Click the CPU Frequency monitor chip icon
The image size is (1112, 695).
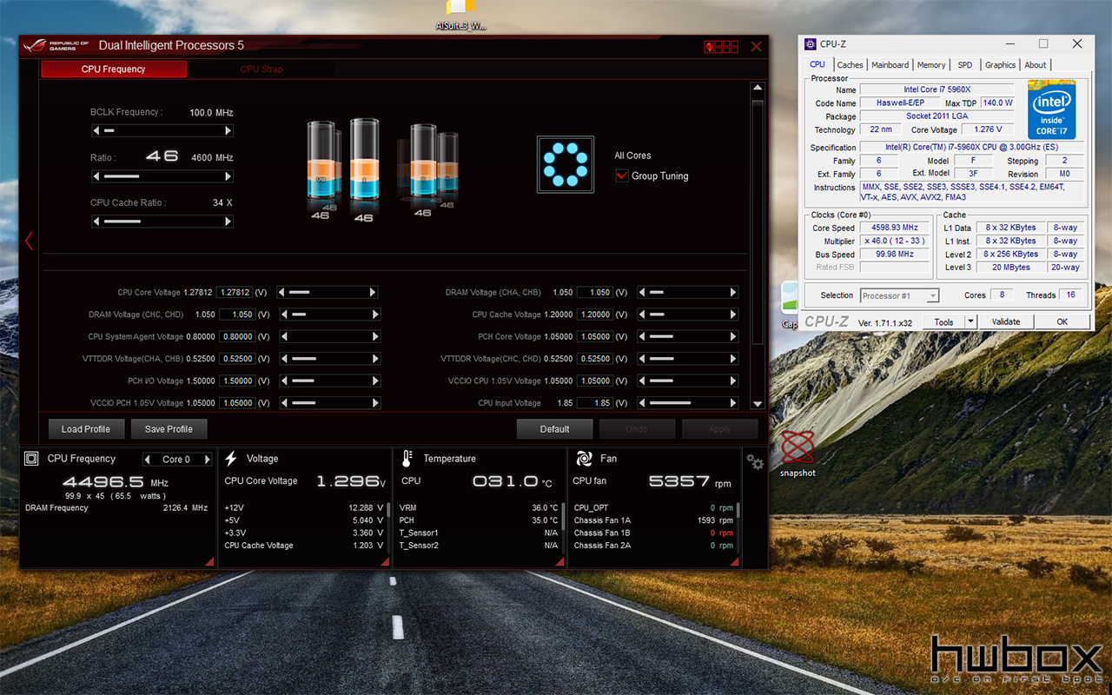[x=31, y=459]
